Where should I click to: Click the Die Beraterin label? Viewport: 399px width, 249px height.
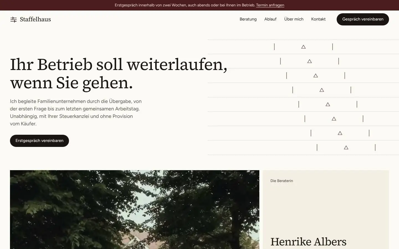tap(282, 181)
